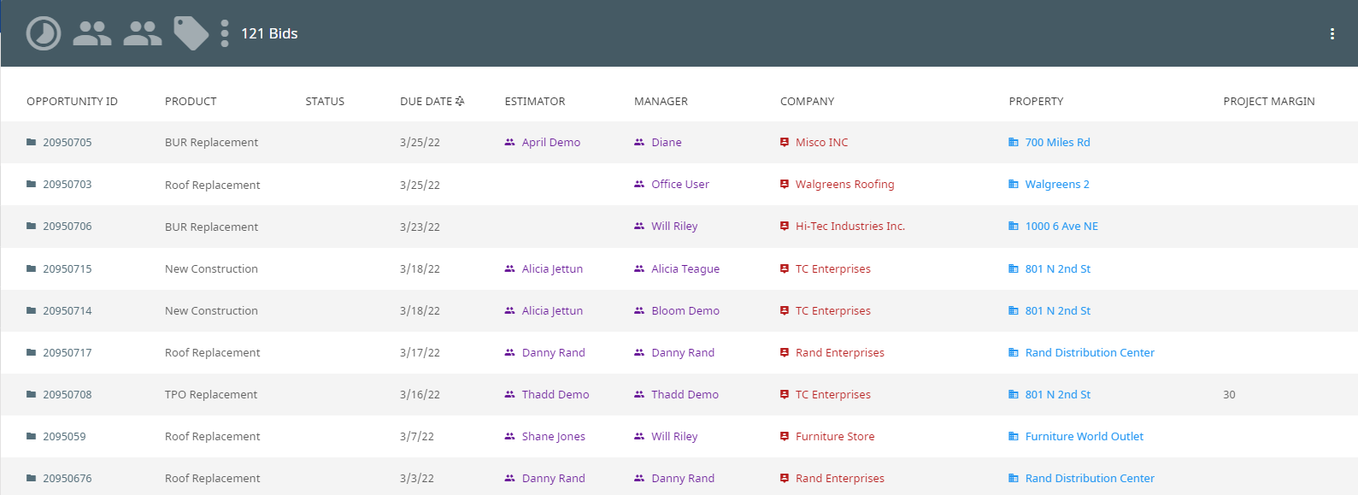The image size is (1358, 495).
Task: Click folder icon for opportunity 20950705
Action: (x=32, y=142)
